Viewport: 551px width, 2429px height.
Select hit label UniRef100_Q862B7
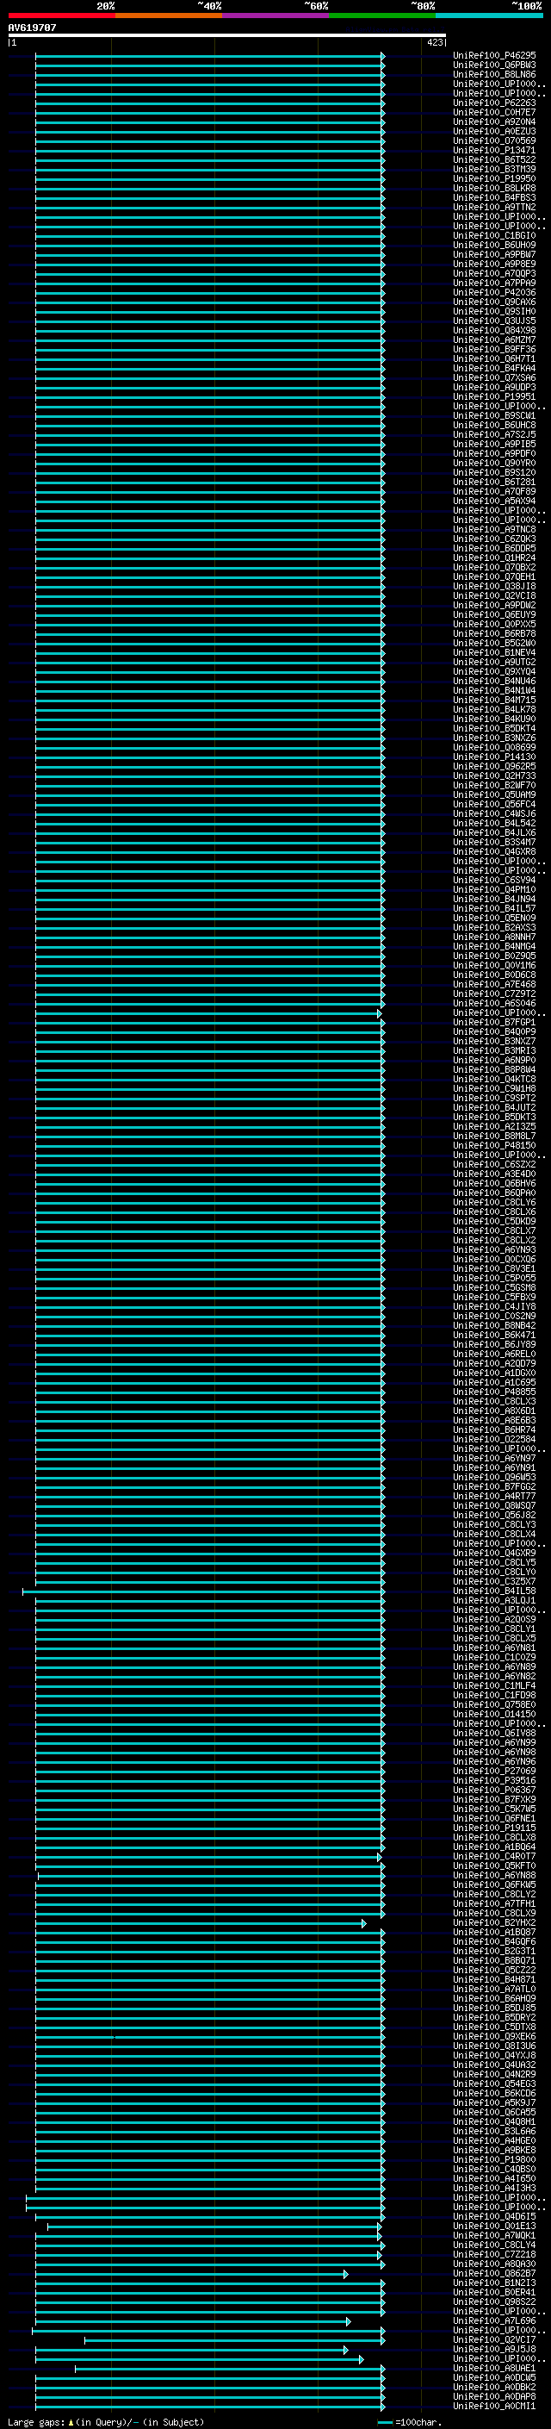click(494, 2275)
